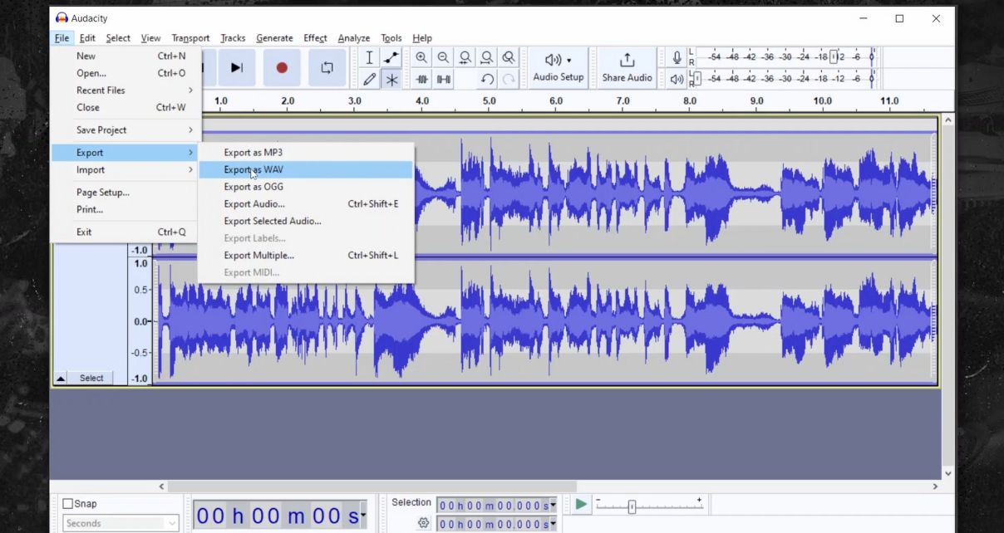Activate the Multi-tool asterisk icon

pos(391,80)
